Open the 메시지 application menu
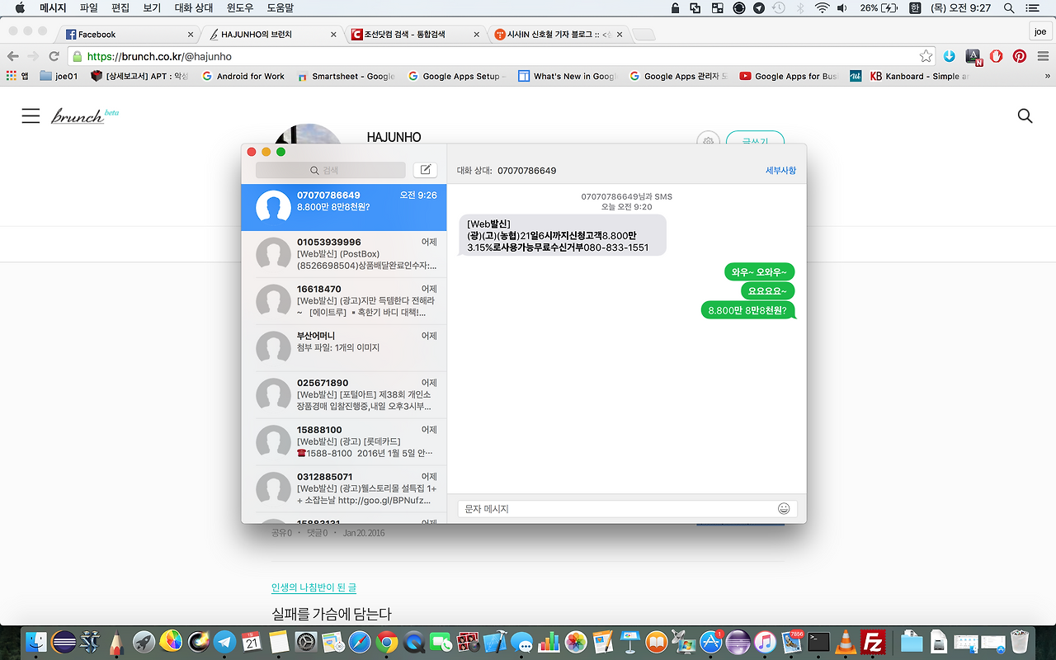The height and width of the screenshot is (660, 1056). coord(53,8)
